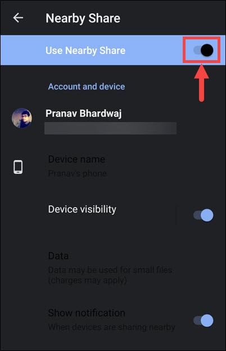Tap the Device visibility label
This screenshot has height=351, width=226.
(x=82, y=209)
